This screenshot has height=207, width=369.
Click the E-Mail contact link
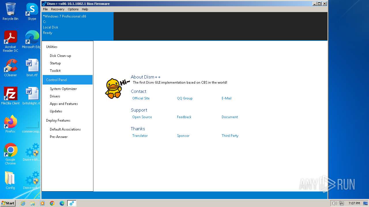(x=227, y=98)
